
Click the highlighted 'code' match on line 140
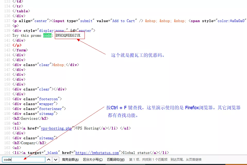coord(47,35)
